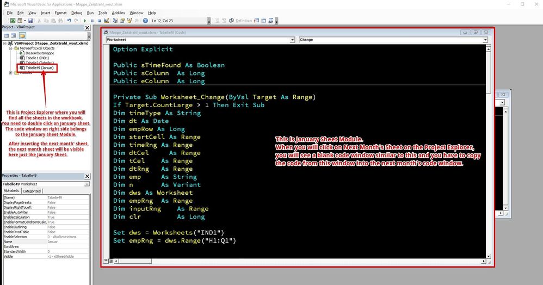Open Project Explorer via its toolbar icon
The height and width of the screenshot is (285, 543).
(115, 21)
